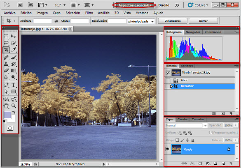241x168 pixels.
Task: Toggle Quick Mask mode button
Action: [10, 128]
